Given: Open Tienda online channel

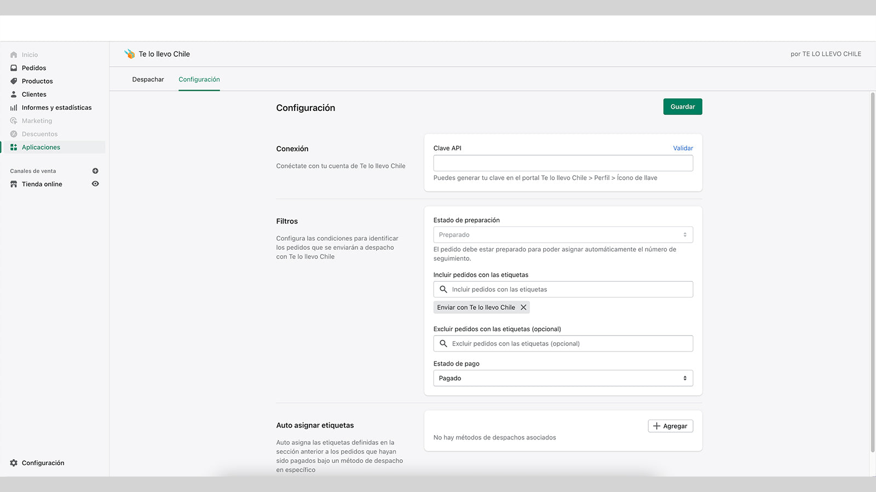Looking at the screenshot, I should [x=42, y=184].
